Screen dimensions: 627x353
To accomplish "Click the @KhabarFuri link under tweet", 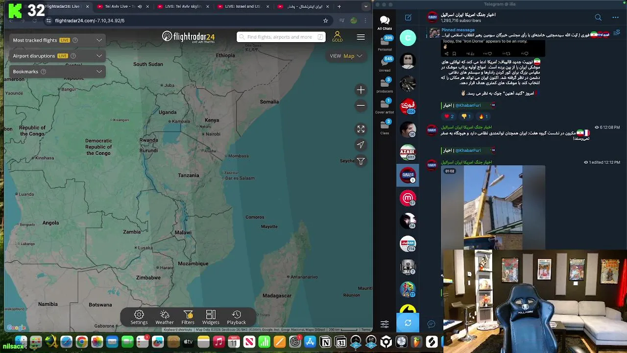I will 468,105.
